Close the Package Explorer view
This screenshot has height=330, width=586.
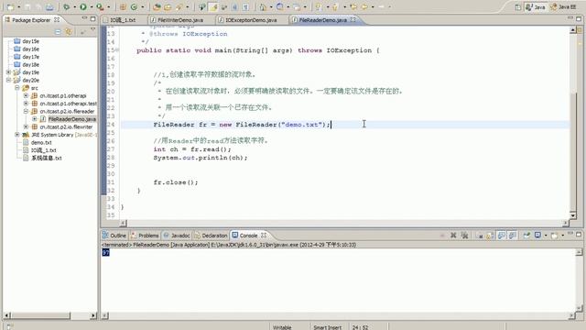(57, 19)
